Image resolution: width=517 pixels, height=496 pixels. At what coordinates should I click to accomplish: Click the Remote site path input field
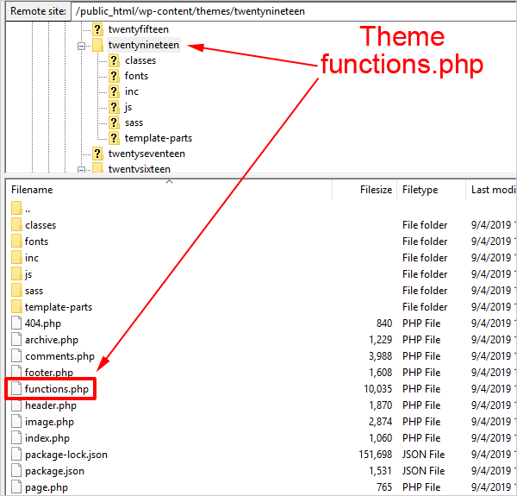294,11
